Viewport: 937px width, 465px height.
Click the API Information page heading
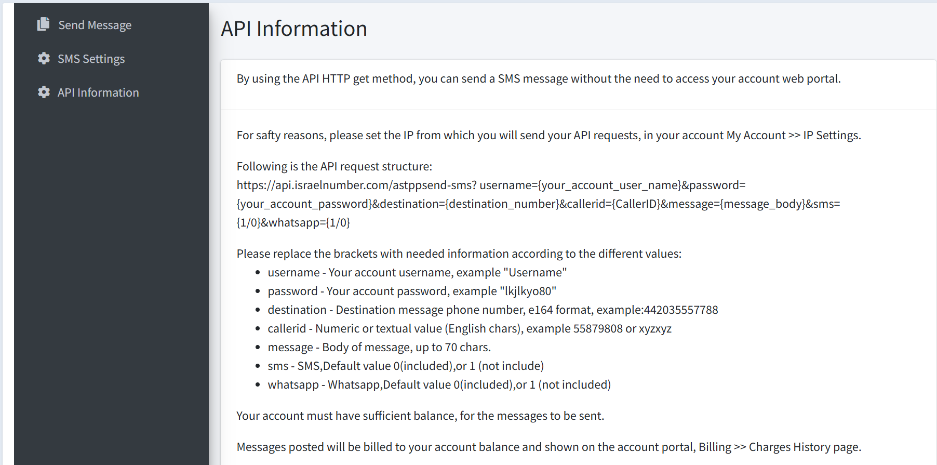294,29
